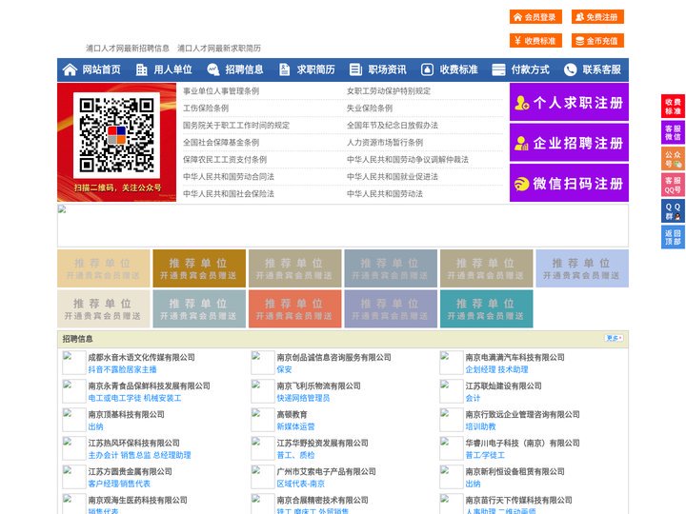Screen dimensions: 686x514
Task: Open 快递网络管理员 job link
Action: pos(303,398)
